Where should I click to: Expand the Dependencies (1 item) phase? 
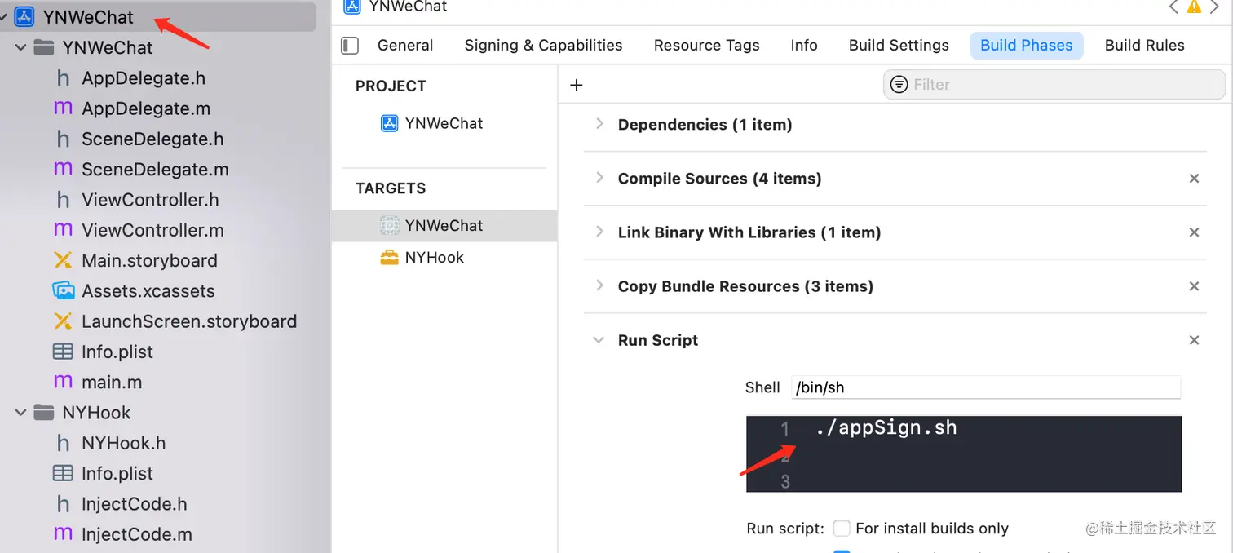tap(599, 124)
